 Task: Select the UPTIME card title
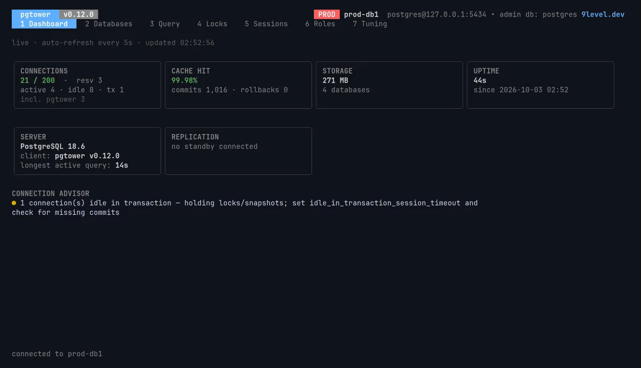(x=487, y=71)
